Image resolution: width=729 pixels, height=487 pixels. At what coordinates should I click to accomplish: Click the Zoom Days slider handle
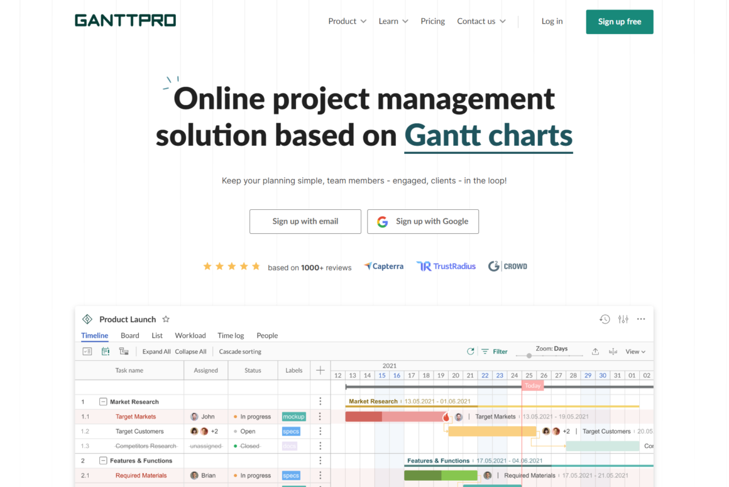pos(529,356)
